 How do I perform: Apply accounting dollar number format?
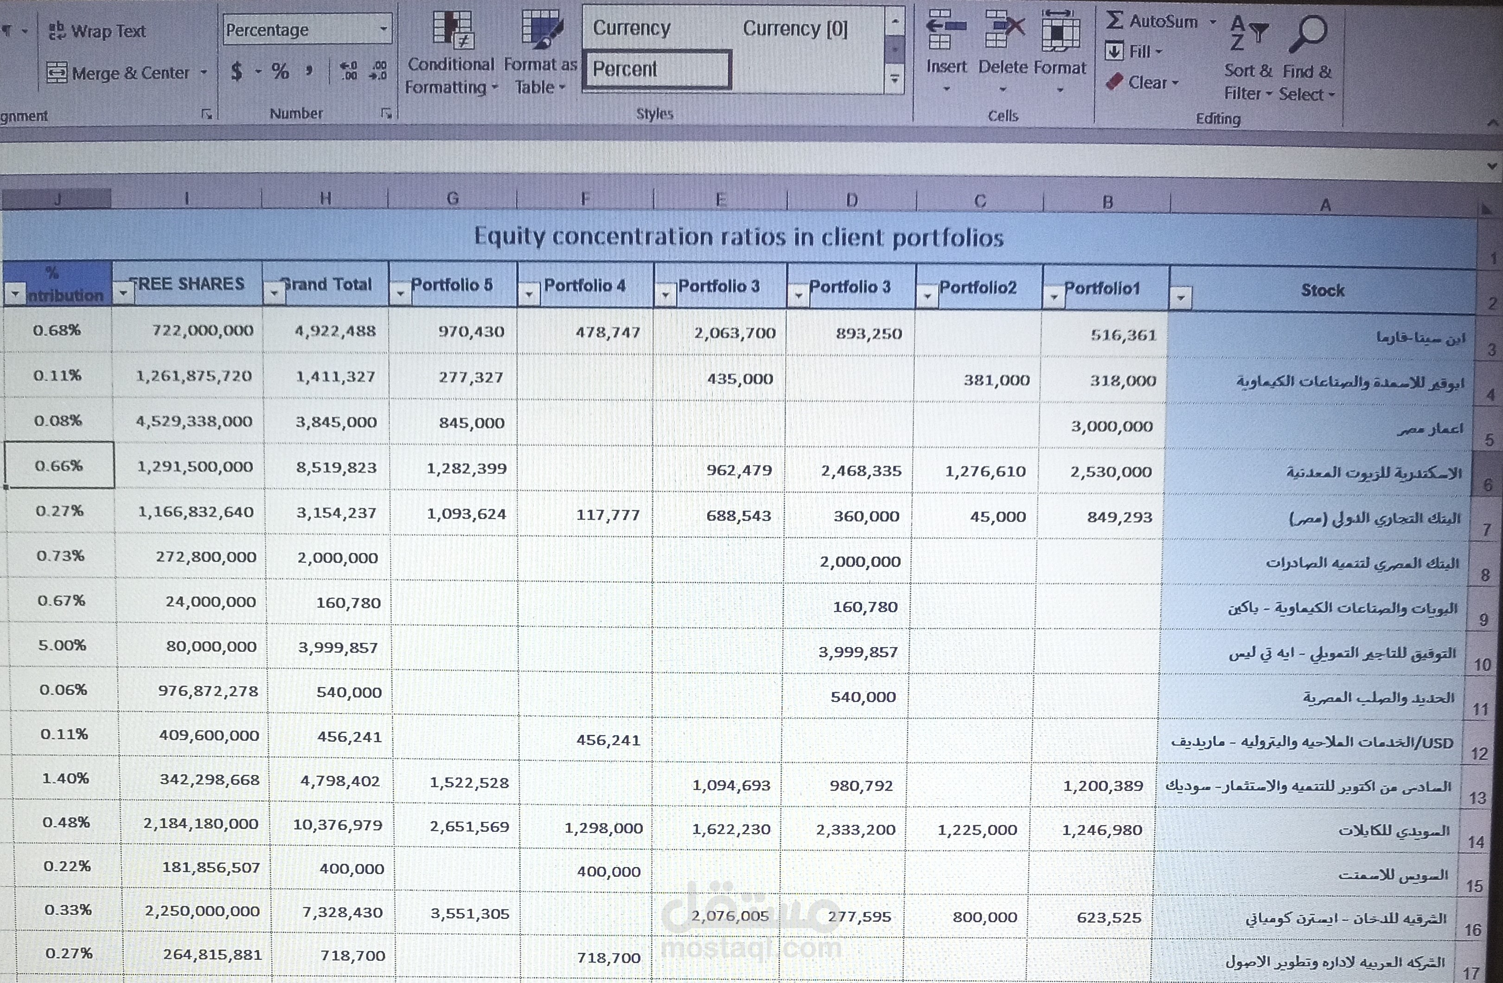coord(237,71)
